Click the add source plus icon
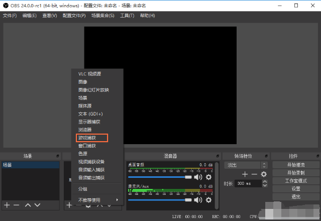 point(69,205)
